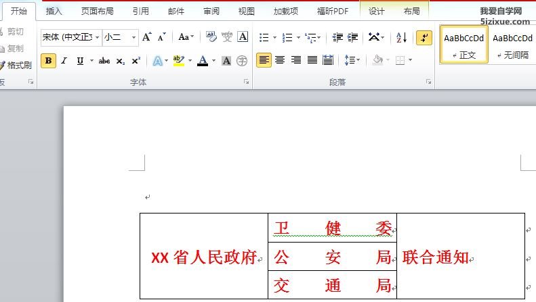Viewport: 536px width, 302px height.
Task: Click the Enclose Characters icon
Action: point(242,61)
